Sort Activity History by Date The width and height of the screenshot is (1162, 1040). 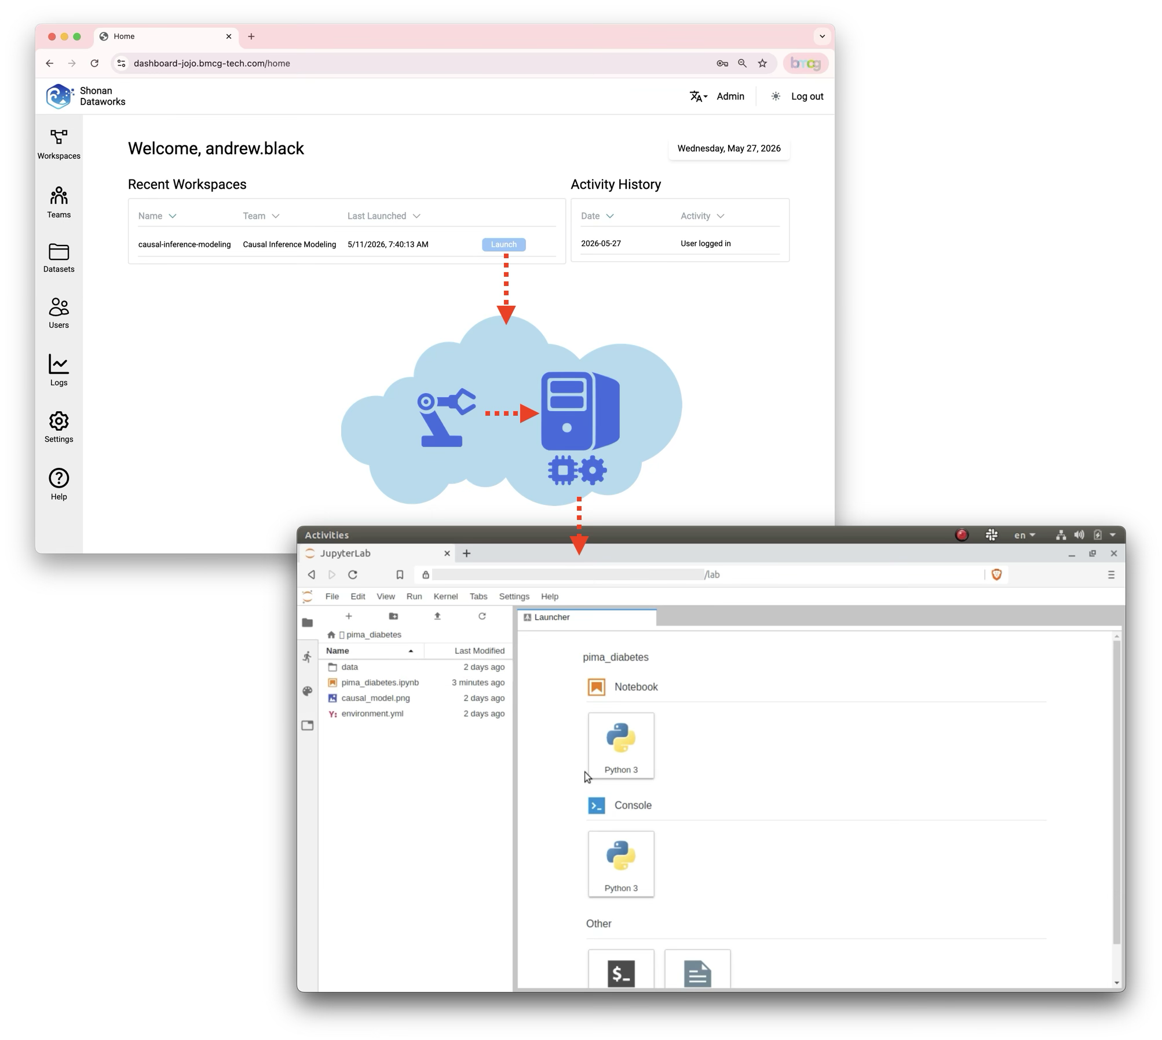[x=597, y=216]
